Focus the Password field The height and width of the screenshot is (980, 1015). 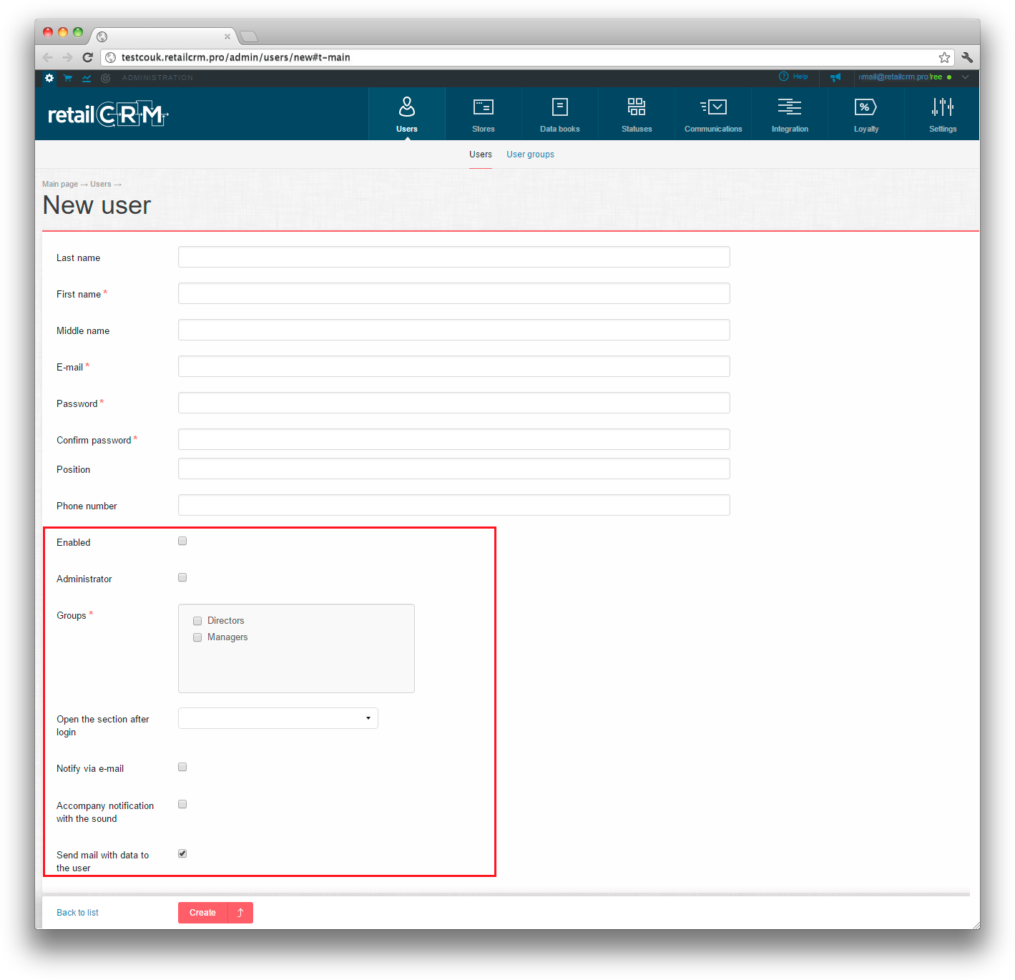[x=454, y=403]
